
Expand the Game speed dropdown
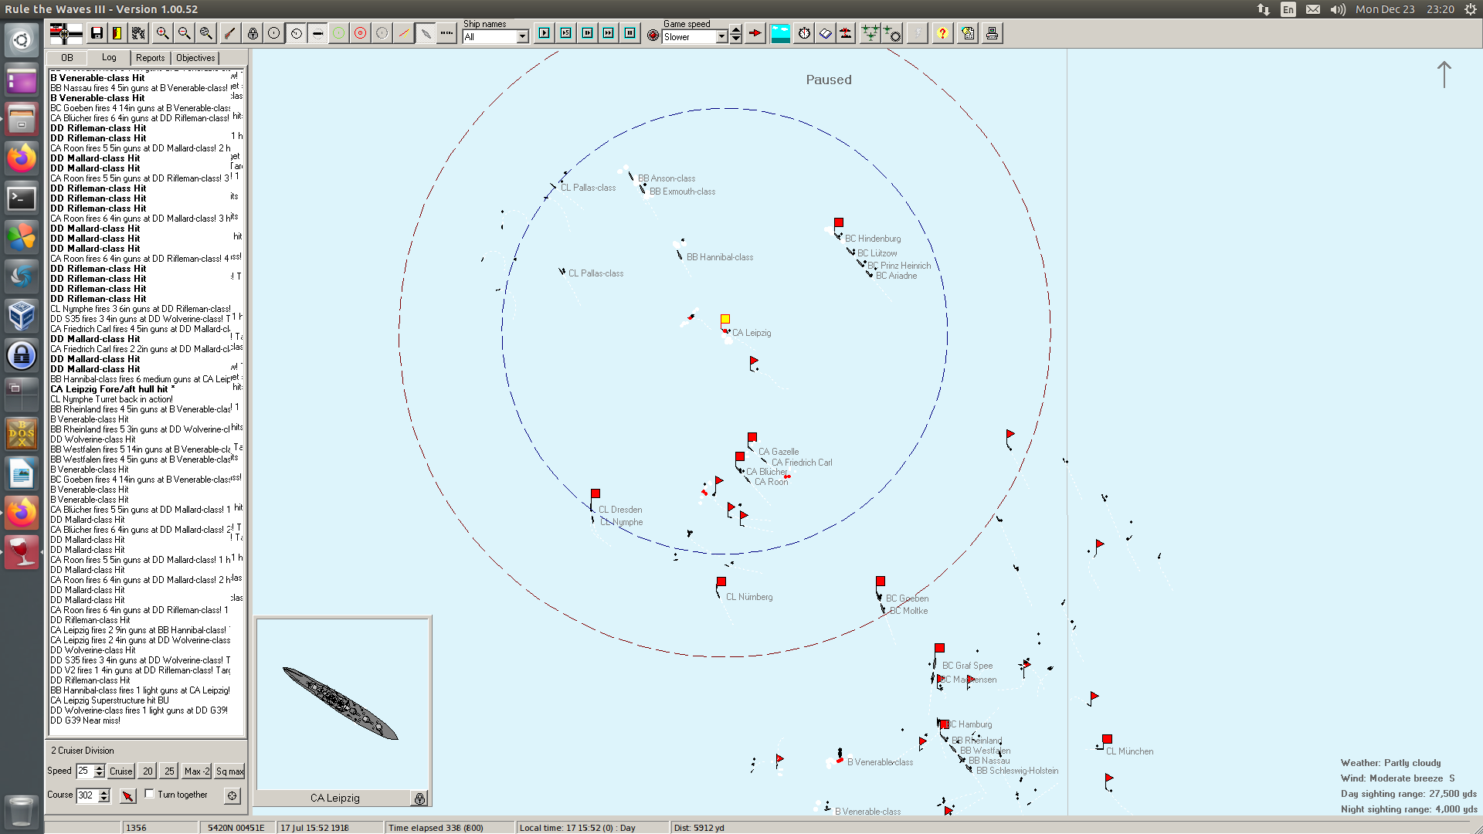[721, 37]
